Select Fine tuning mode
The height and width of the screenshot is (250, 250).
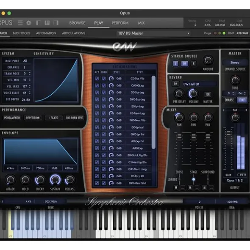(242, 100)
